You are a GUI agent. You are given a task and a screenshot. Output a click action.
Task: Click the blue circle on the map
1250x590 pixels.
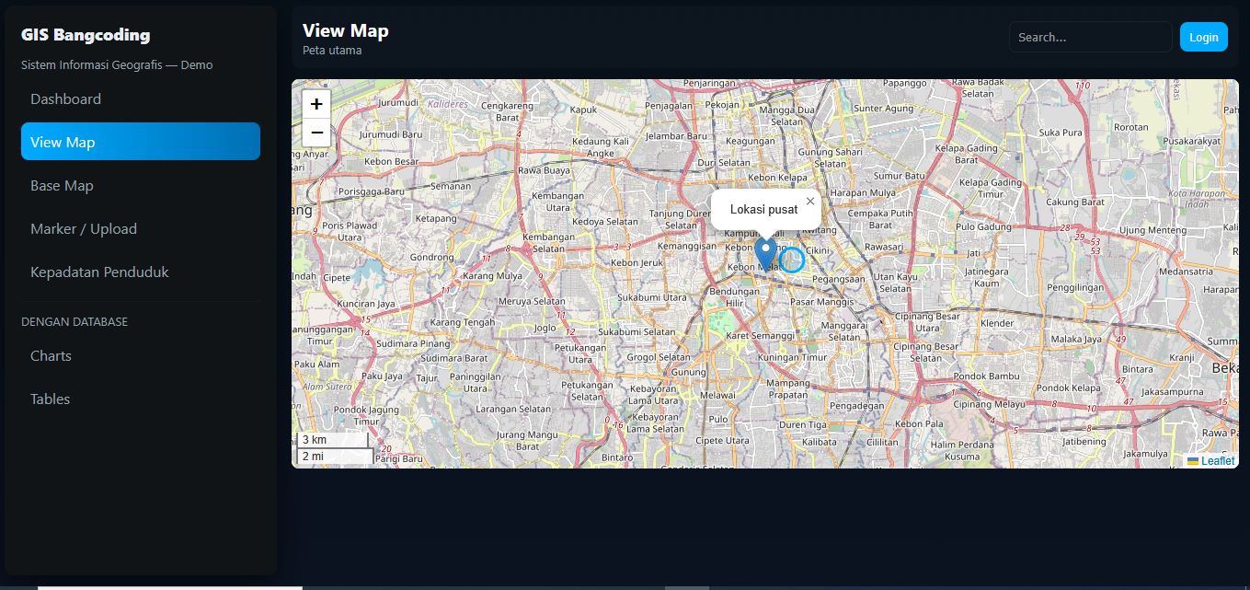click(x=792, y=260)
